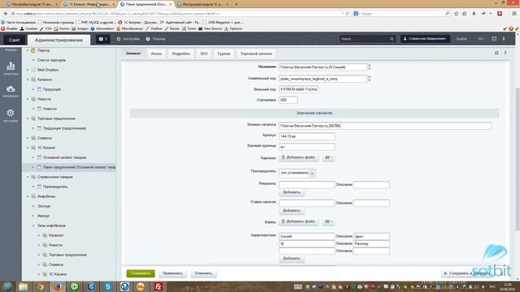Switch to the Группа tab
Image resolution: width=520 pixels, height=292 pixels.
[x=223, y=54]
